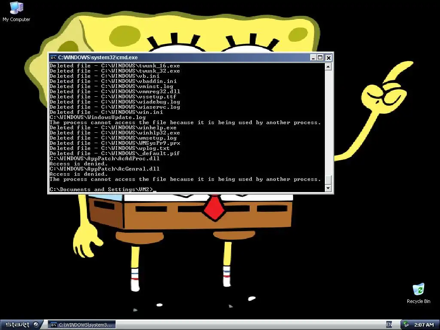Viewport: 440px width, 330px height.
Task: Click the line 'Deleted file - C:\WINDOWS\vmmreg32.dll'
Action: click(115, 92)
